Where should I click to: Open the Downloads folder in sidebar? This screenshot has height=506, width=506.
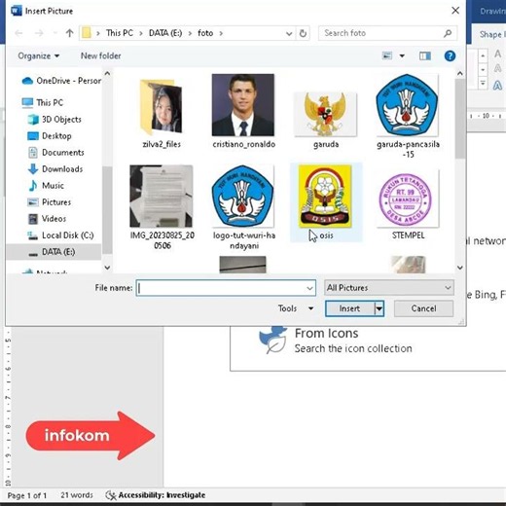[55, 169]
